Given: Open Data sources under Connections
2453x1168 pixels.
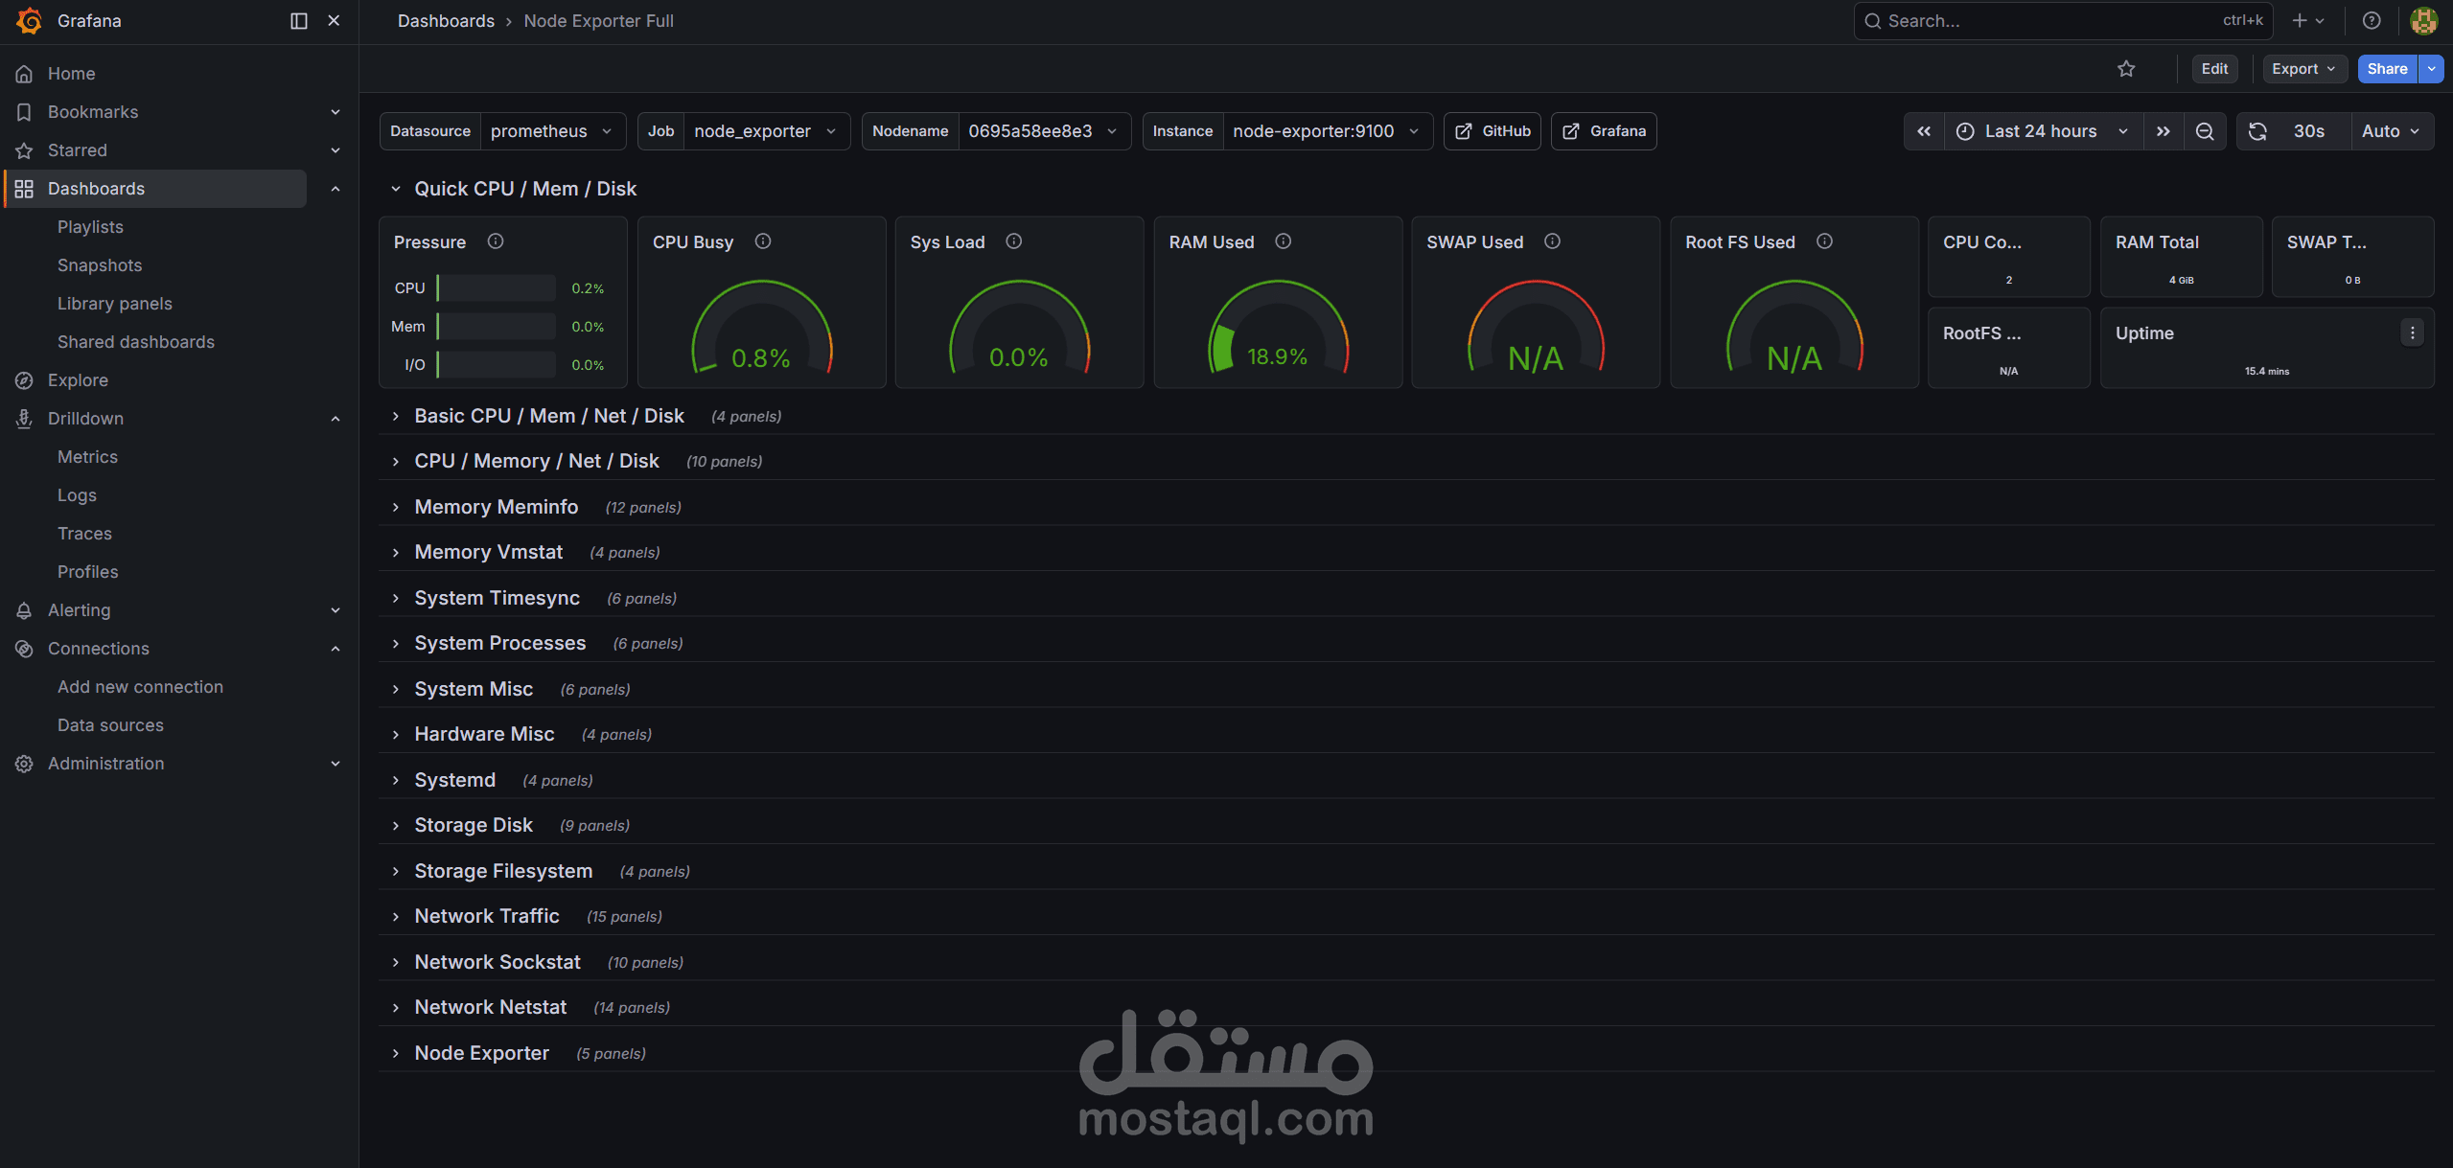Looking at the screenshot, I should 110,725.
